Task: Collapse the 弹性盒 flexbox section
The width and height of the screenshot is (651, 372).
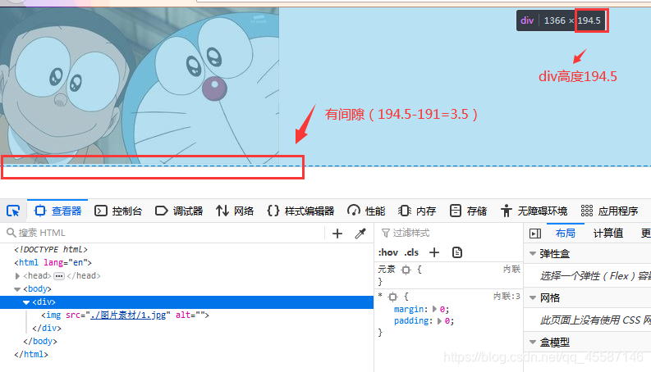Action: pyautogui.click(x=533, y=253)
